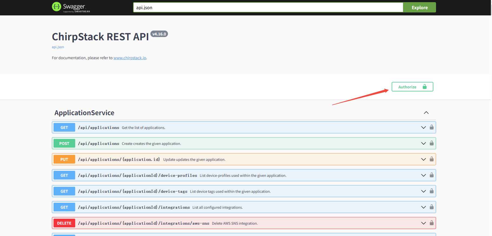Click lock icon on device-tags row
This screenshot has width=492, height=236.
point(431,191)
